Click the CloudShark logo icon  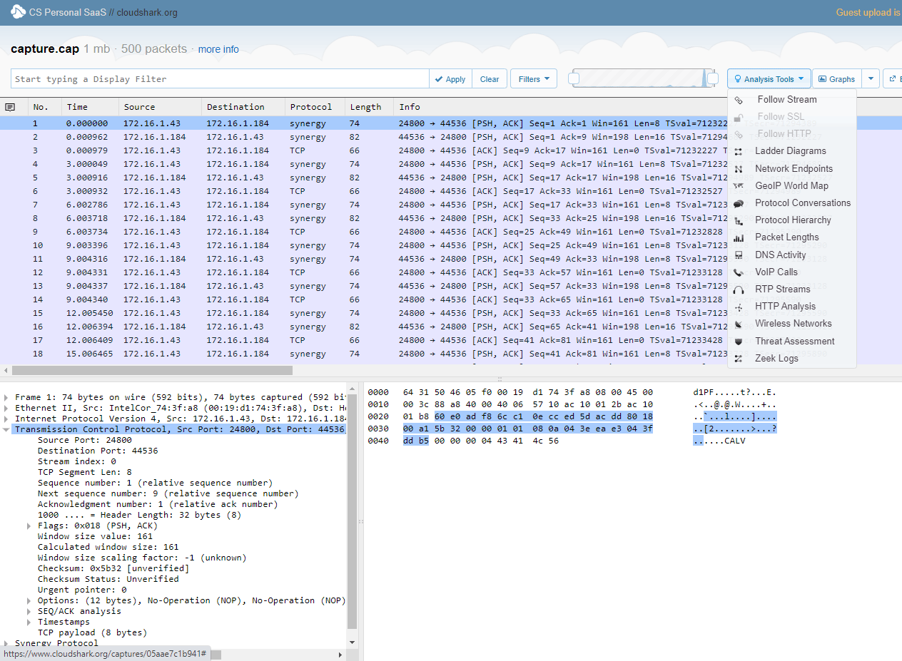[18, 12]
